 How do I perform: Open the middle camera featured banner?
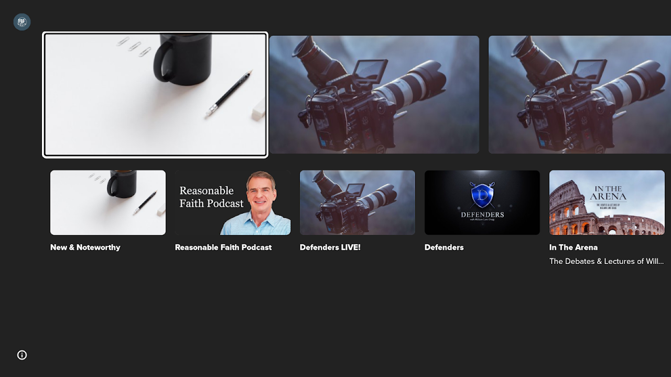point(374,95)
